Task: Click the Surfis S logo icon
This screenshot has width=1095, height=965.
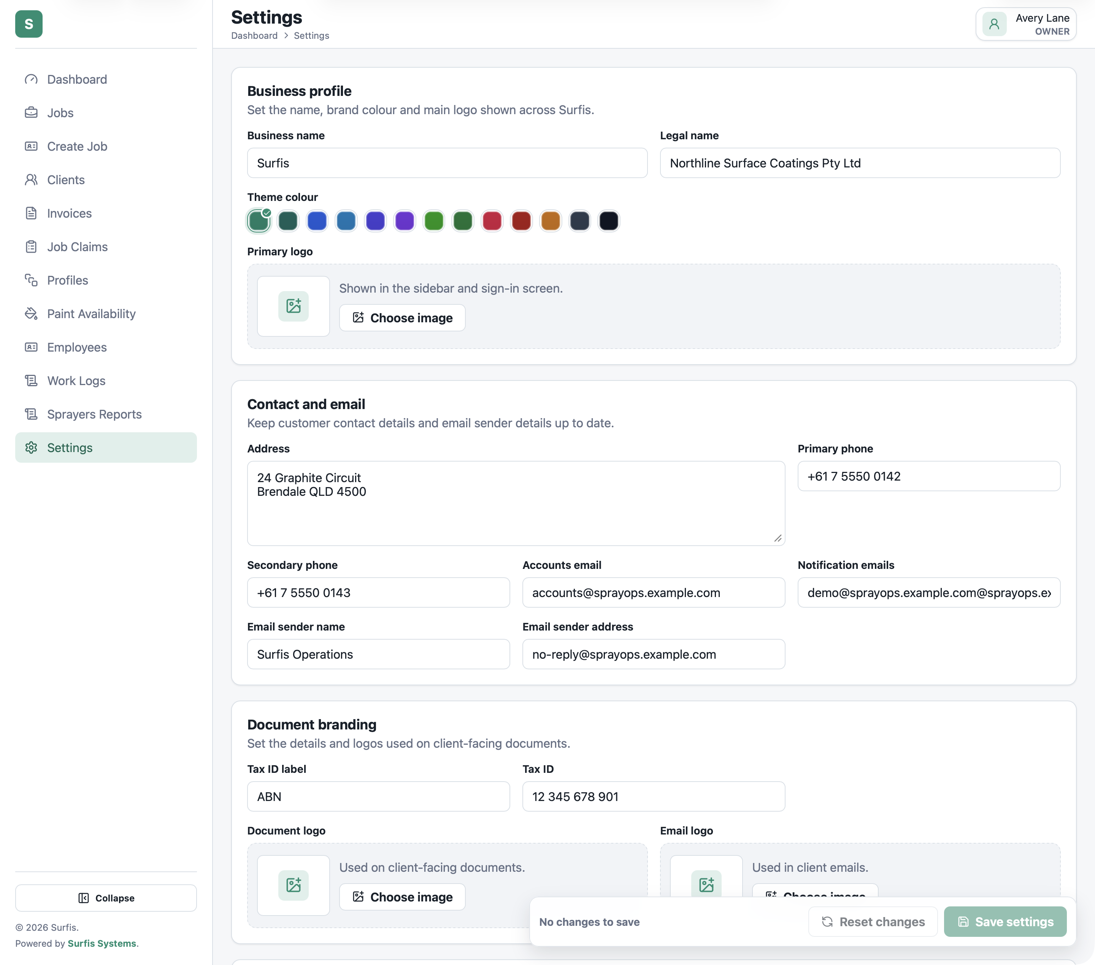Action: pyautogui.click(x=29, y=24)
